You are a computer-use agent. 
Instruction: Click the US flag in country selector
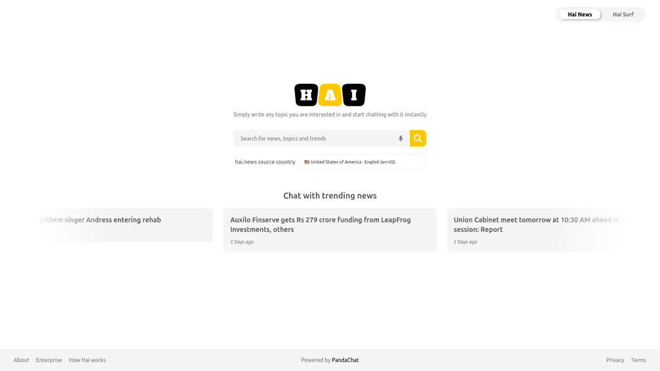(307, 162)
